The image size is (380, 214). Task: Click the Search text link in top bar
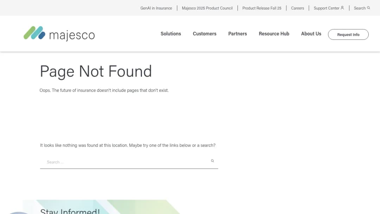[x=359, y=8]
